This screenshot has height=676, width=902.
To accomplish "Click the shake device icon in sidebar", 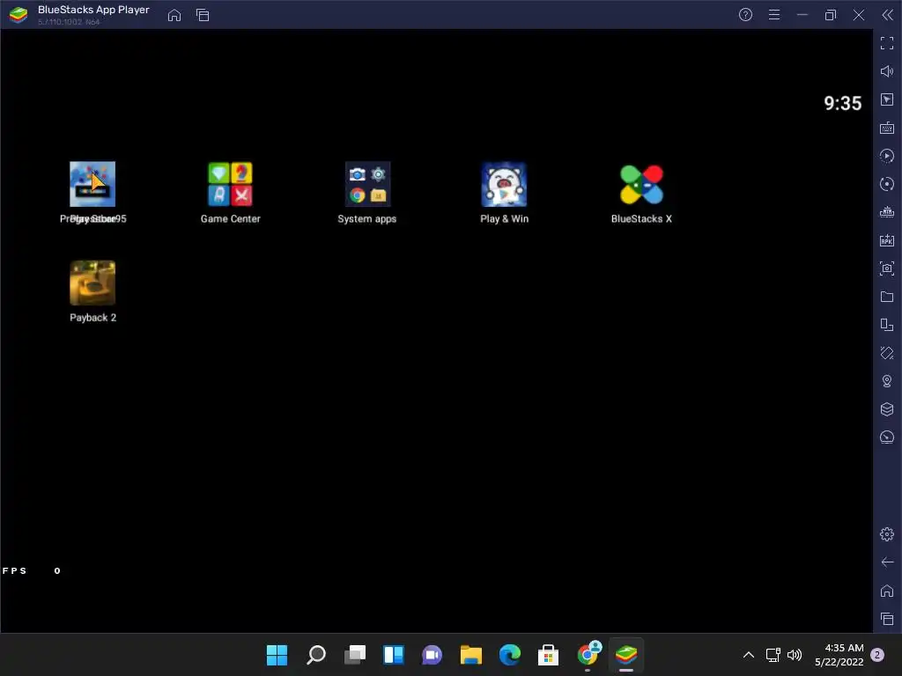I will pos(887,353).
